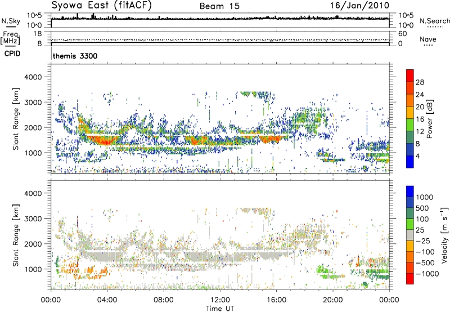This screenshot has width=450, height=312.
Task: Click the 'Syowa East (fitACF)' title
Action: tap(102, 5)
